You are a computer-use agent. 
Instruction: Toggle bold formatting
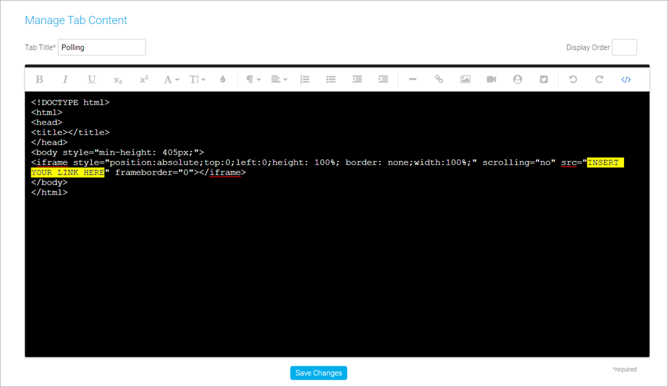39,80
